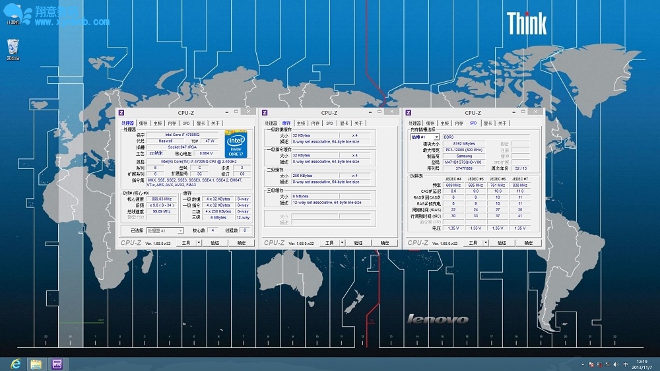660x371 pixels.
Task: Open 处理器 tab in right CPU-Z window
Action: click(x=414, y=123)
